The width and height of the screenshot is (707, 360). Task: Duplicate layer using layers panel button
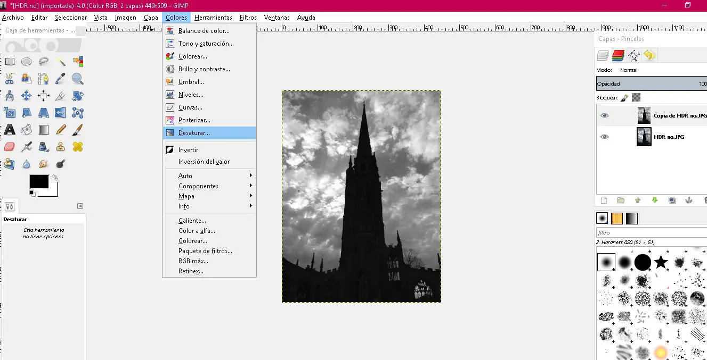pyautogui.click(x=672, y=200)
